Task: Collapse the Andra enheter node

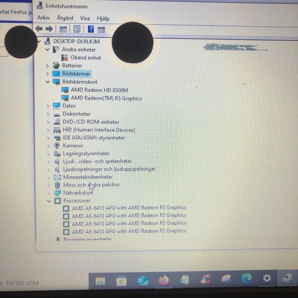Action: click(x=47, y=50)
